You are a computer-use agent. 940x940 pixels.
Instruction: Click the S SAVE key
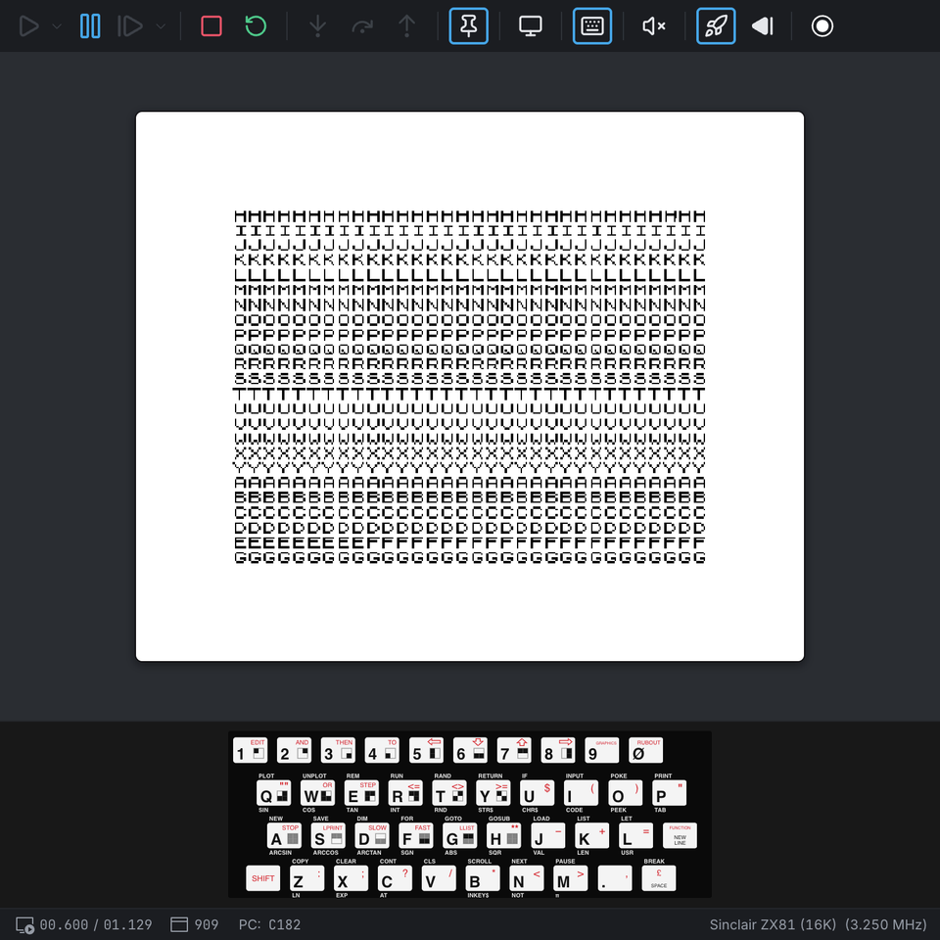point(328,835)
